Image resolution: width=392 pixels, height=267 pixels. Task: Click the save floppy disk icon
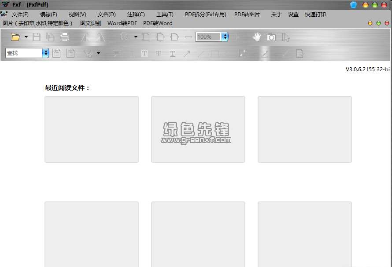[x=37, y=37]
